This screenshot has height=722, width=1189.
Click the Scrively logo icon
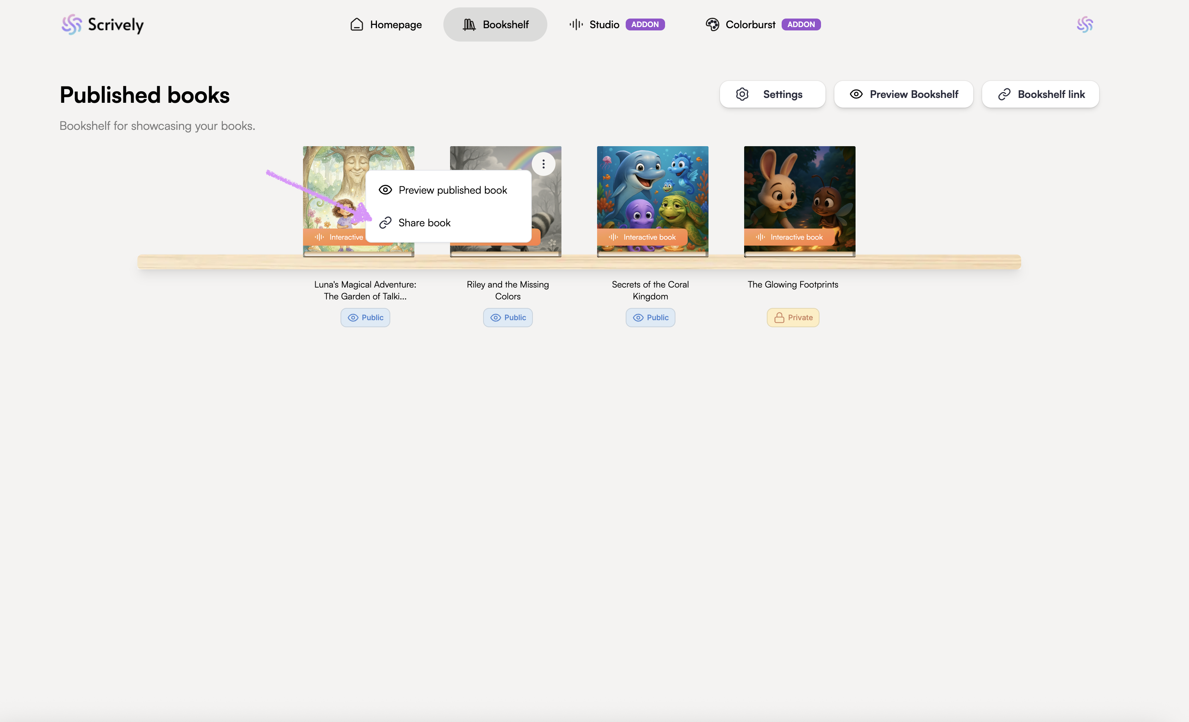pyautogui.click(x=71, y=24)
